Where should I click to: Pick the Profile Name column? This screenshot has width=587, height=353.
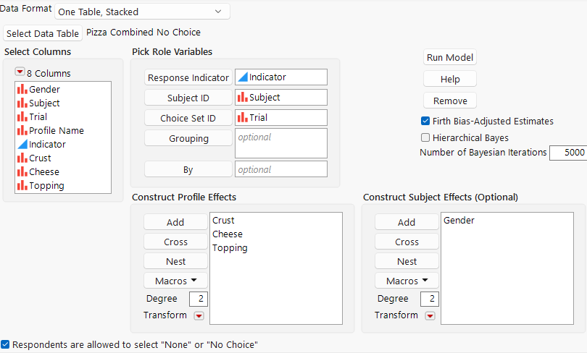(56, 131)
